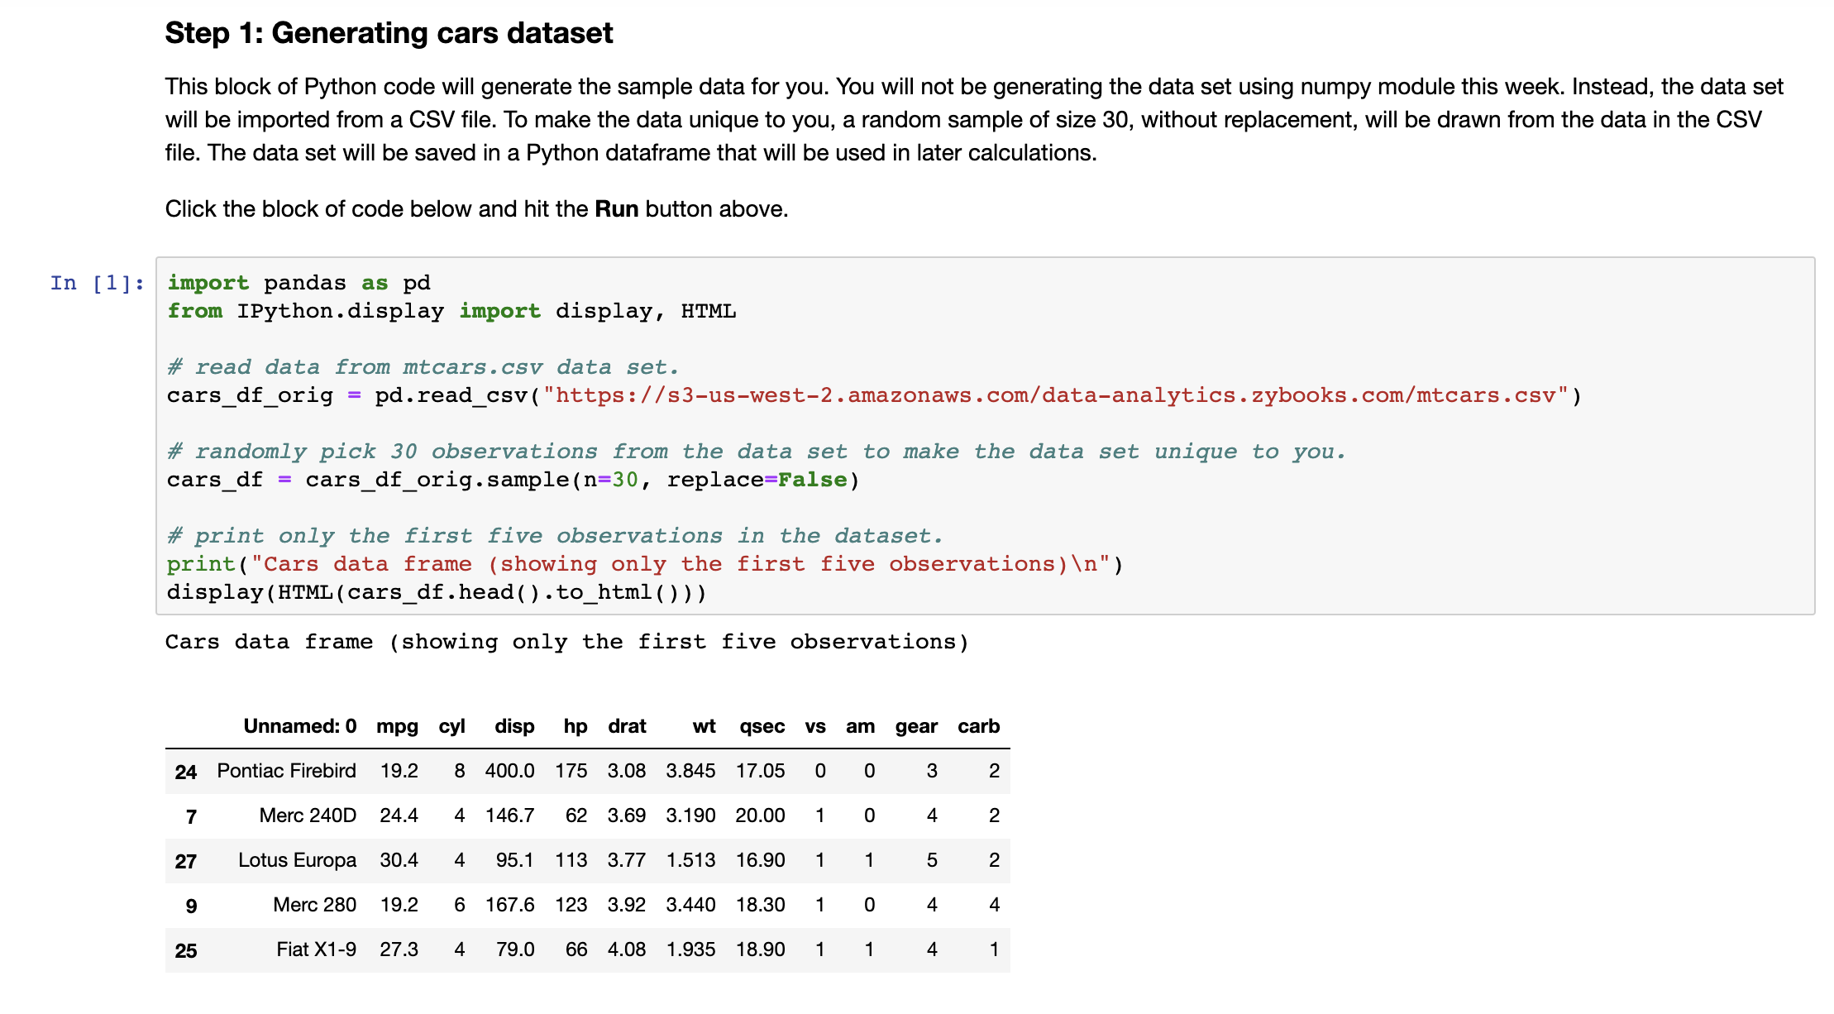Click the cyl column header

452,726
